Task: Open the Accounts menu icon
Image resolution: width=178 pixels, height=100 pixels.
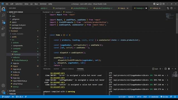Action: coord(3,86)
